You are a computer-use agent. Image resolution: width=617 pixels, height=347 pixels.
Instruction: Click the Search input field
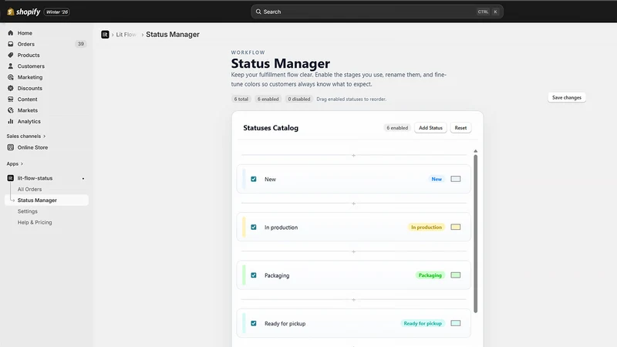pyautogui.click(x=377, y=12)
